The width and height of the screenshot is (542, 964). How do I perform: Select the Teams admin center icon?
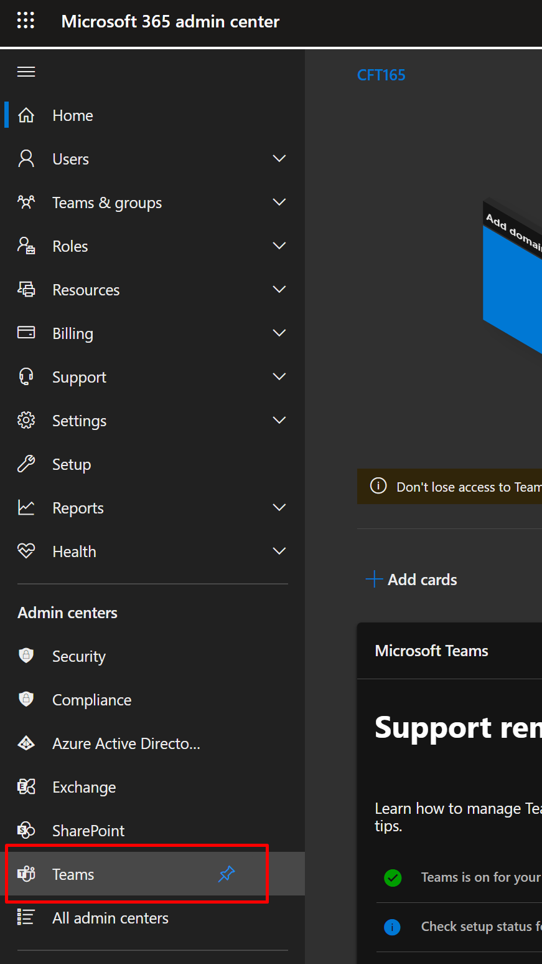pos(26,874)
